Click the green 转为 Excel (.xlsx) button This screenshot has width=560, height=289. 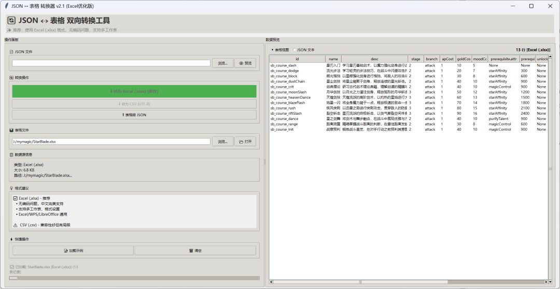[134, 91]
